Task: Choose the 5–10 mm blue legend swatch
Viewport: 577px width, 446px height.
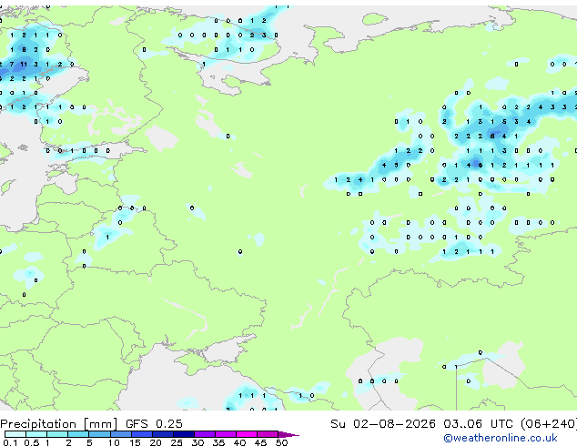Action: click(x=99, y=434)
